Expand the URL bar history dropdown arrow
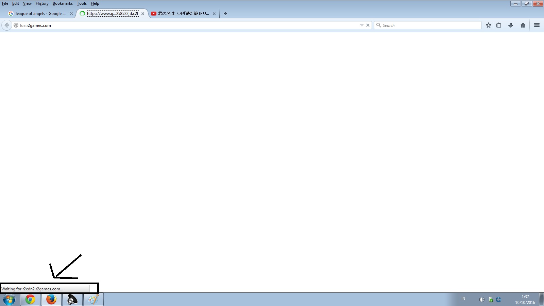The image size is (544, 306). (362, 25)
